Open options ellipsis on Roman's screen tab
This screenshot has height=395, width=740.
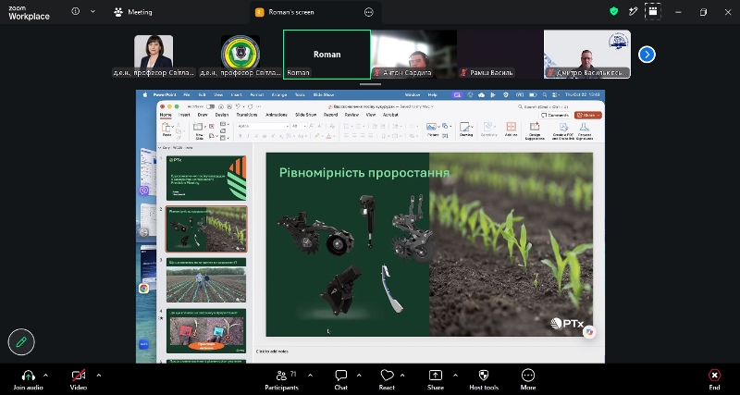[x=369, y=12]
